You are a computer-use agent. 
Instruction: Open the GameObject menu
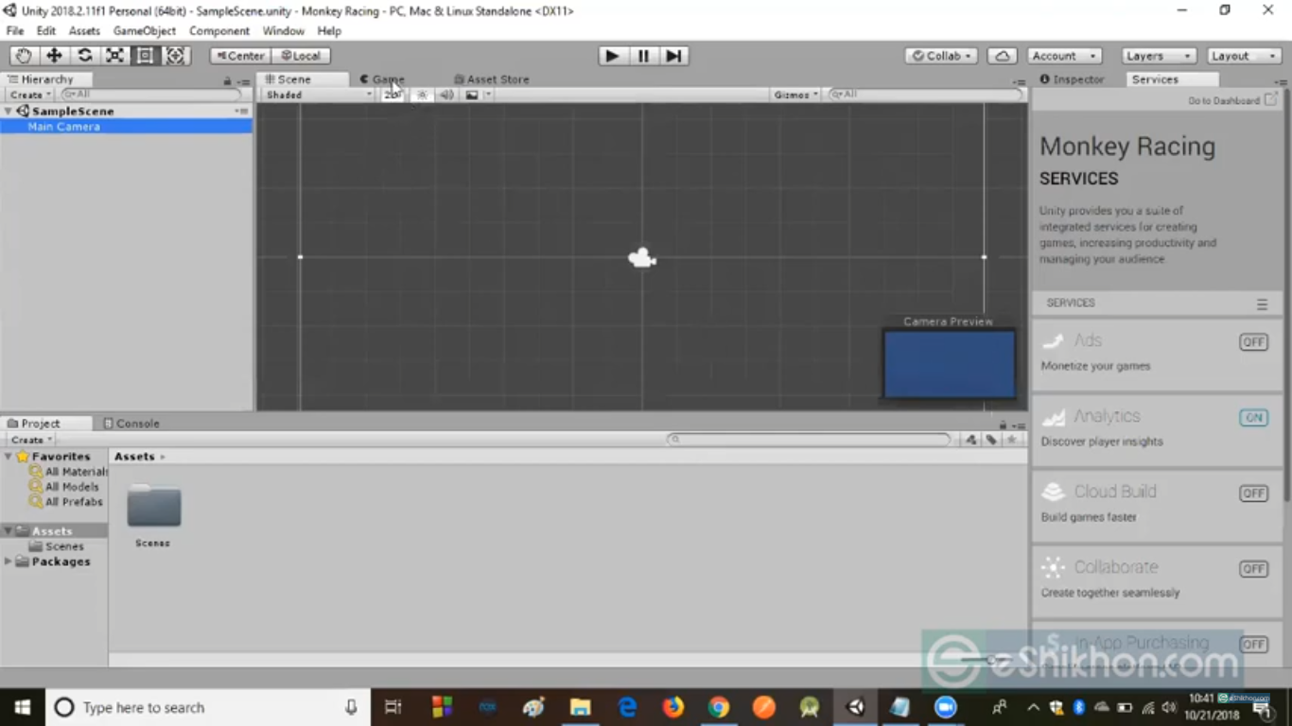coord(145,31)
